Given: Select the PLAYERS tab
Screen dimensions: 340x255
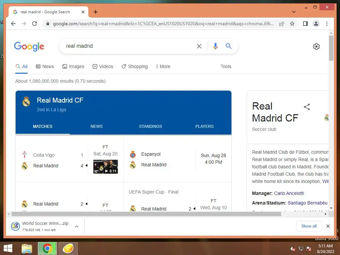Looking at the screenshot, I should pos(205,127).
